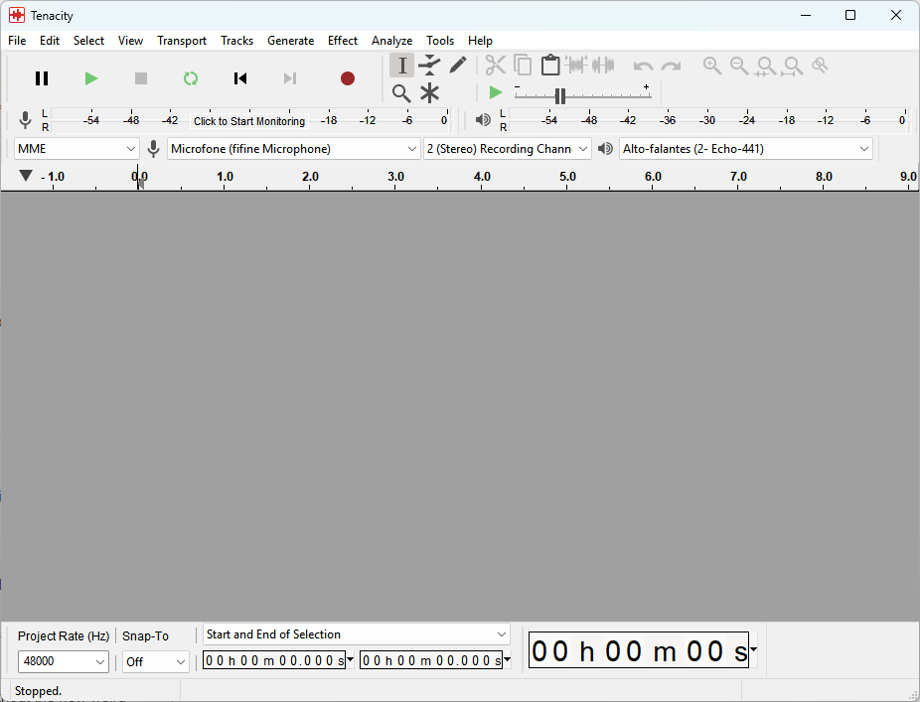The image size is (920, 702).
Task: Click the Copy icon
Action: 523,66
